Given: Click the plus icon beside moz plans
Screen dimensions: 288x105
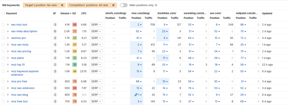Looking at the screenshot, I should click(8, 58).
